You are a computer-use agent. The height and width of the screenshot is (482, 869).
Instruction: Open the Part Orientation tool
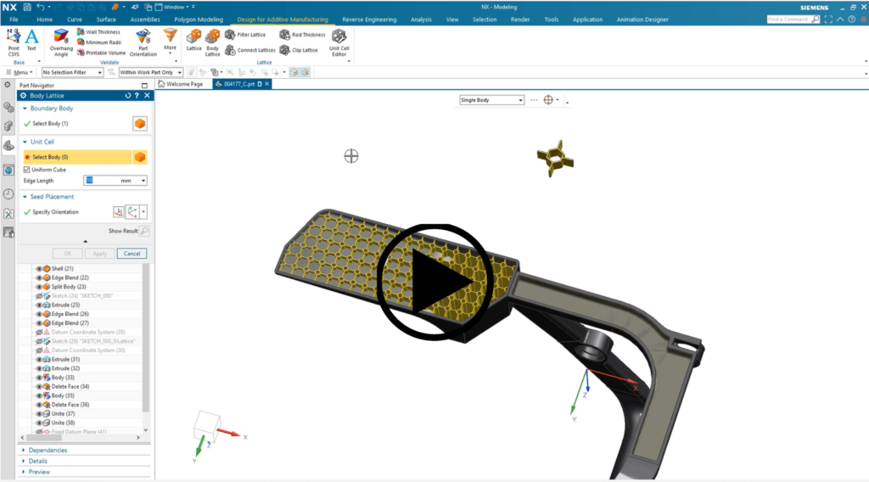tap(143, 41)
